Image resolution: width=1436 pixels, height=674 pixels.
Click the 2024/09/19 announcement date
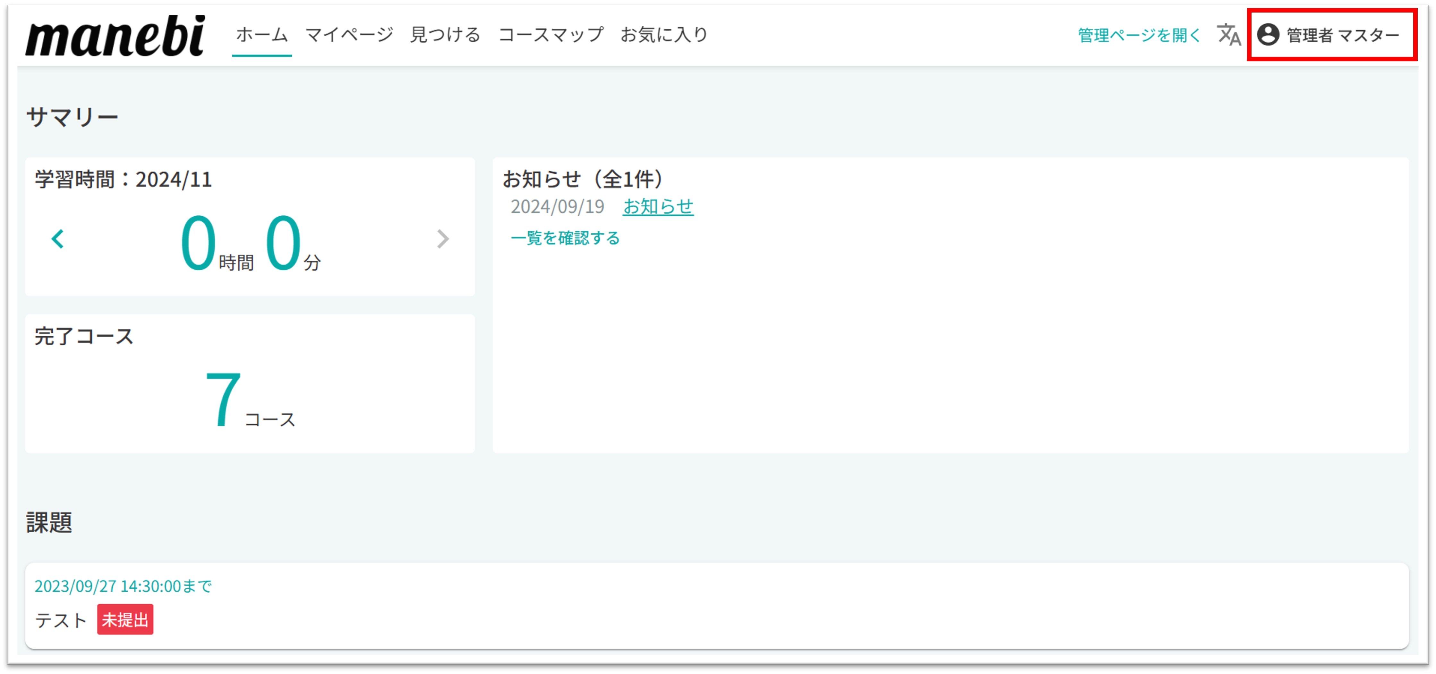[x=558, y=206]
